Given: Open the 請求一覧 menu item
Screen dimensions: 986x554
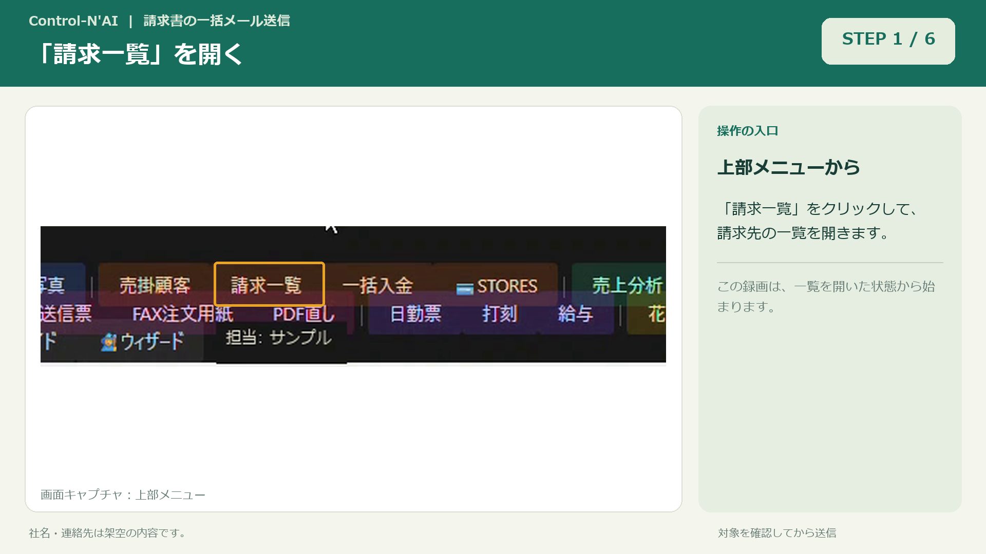Looking at the screenshot, I should [x=269, y=284].
